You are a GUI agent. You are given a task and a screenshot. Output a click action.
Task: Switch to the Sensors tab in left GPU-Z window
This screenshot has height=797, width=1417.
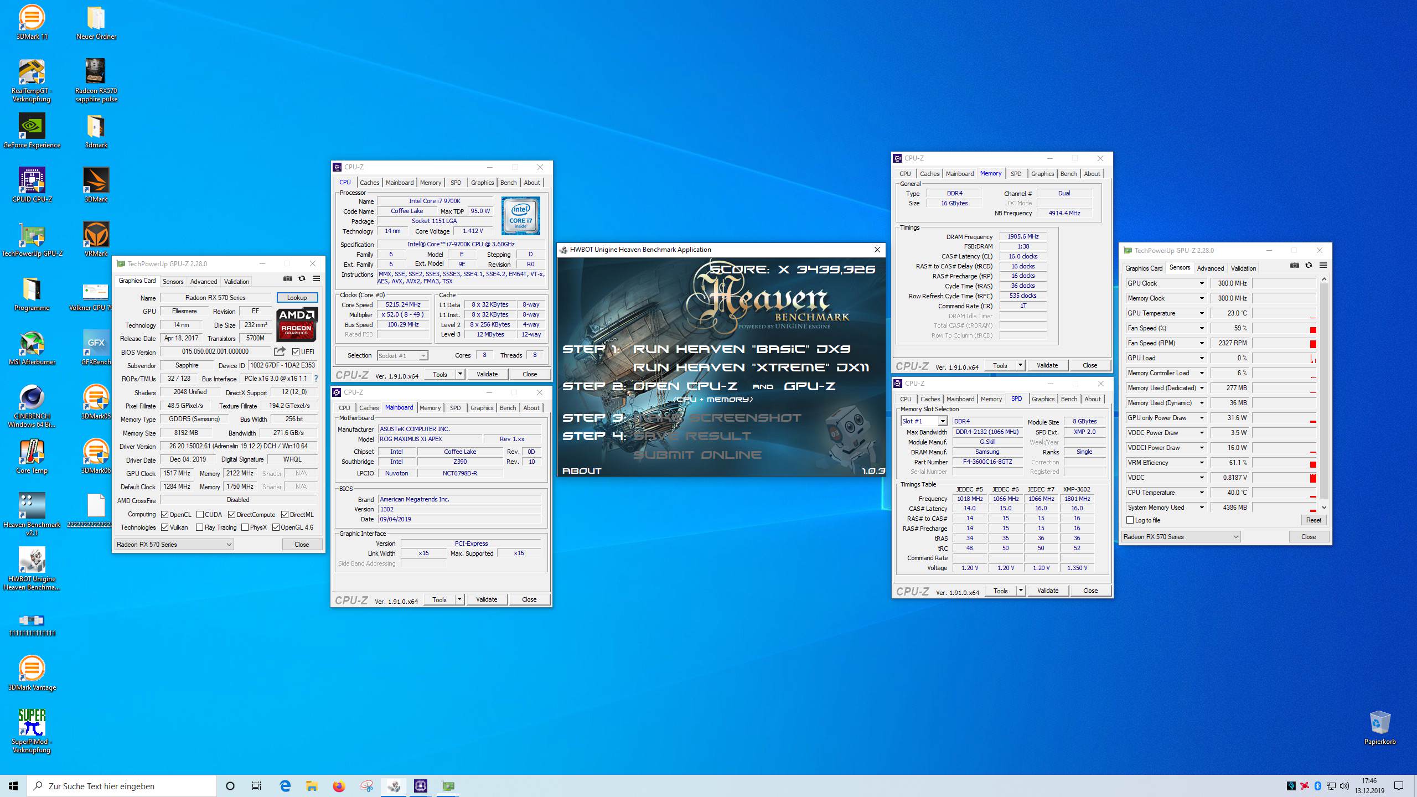pyautogui.click(x=173, y=282)
